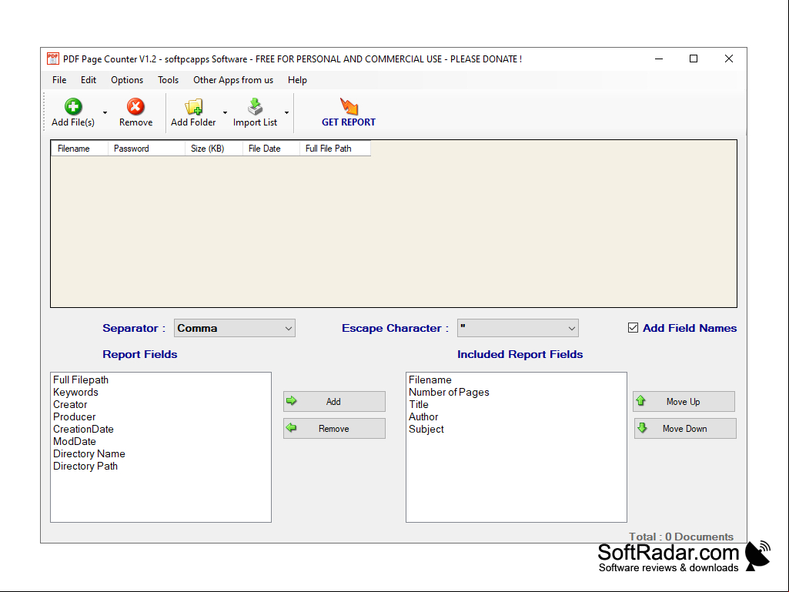Sort by Password column header
Viewport: 789px width, 592px height.
pos(146,149)
